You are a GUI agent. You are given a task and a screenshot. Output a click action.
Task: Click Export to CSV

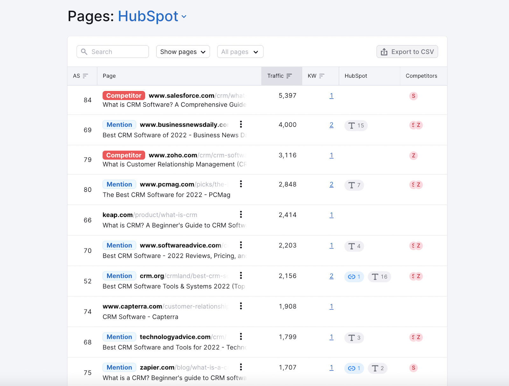[407, 52]
